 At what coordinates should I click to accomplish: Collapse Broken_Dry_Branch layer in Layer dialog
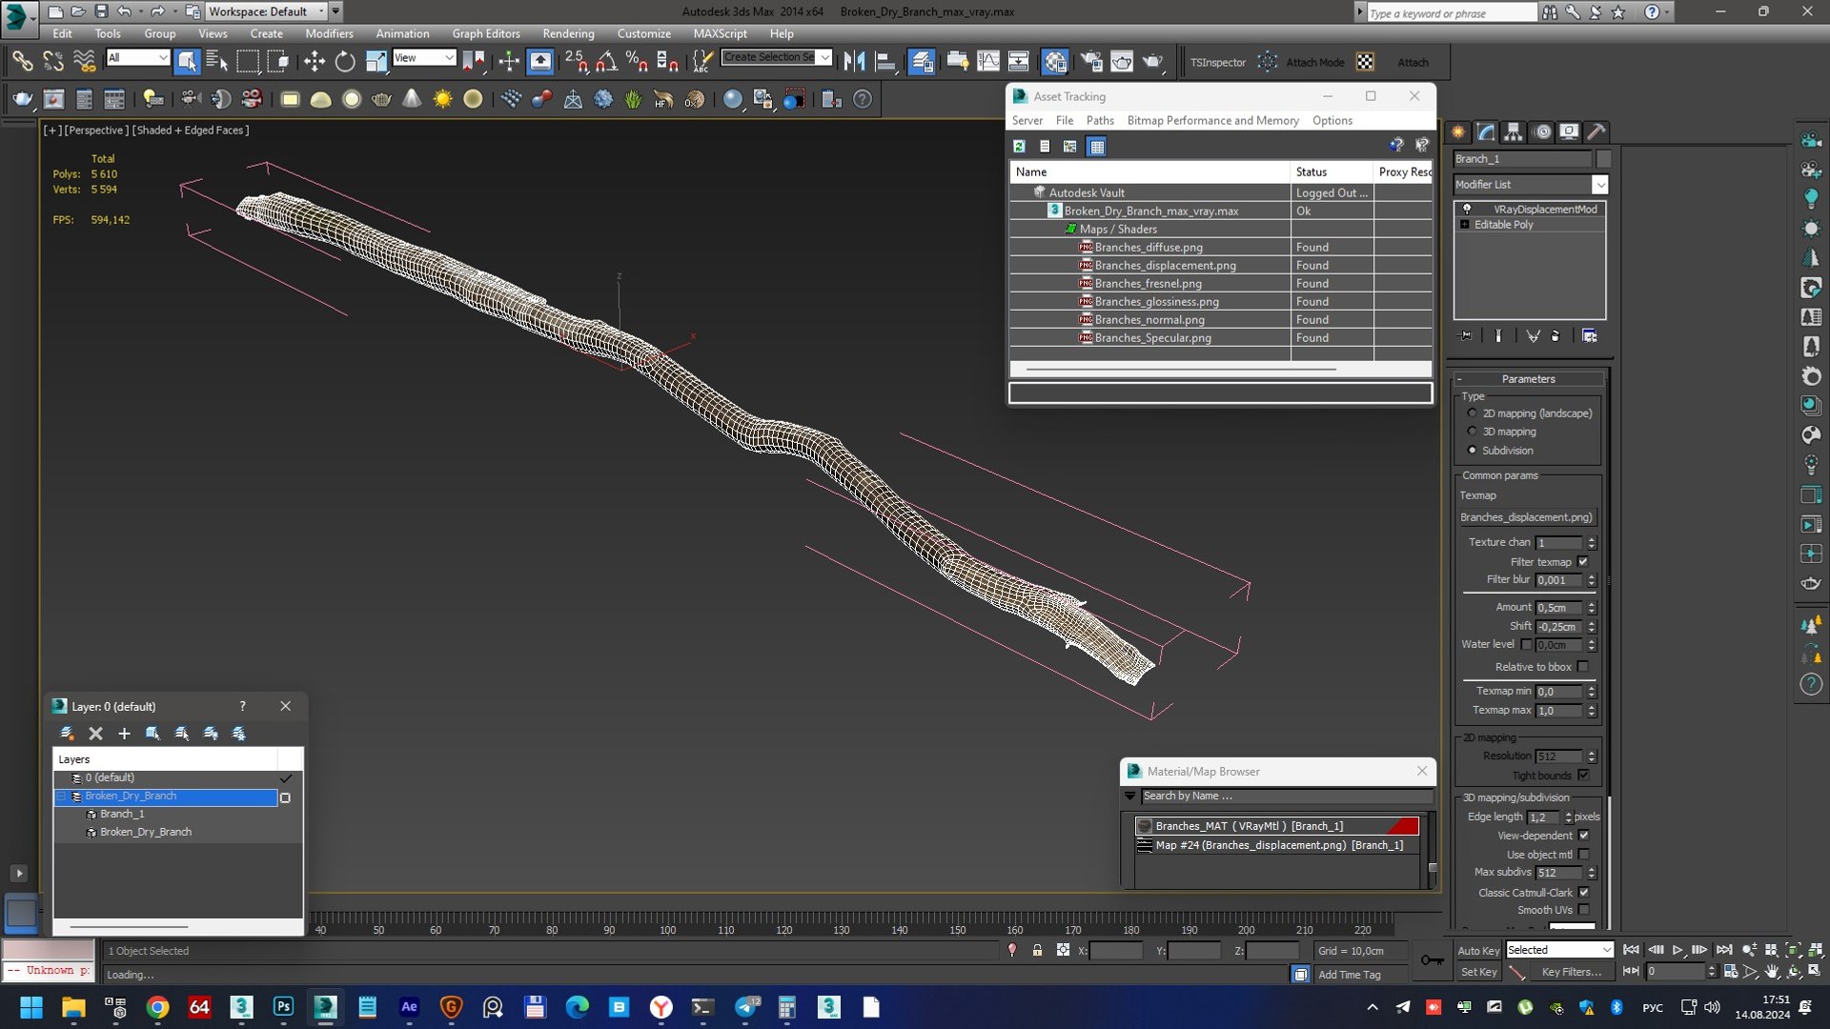click(x=62, y=797)
